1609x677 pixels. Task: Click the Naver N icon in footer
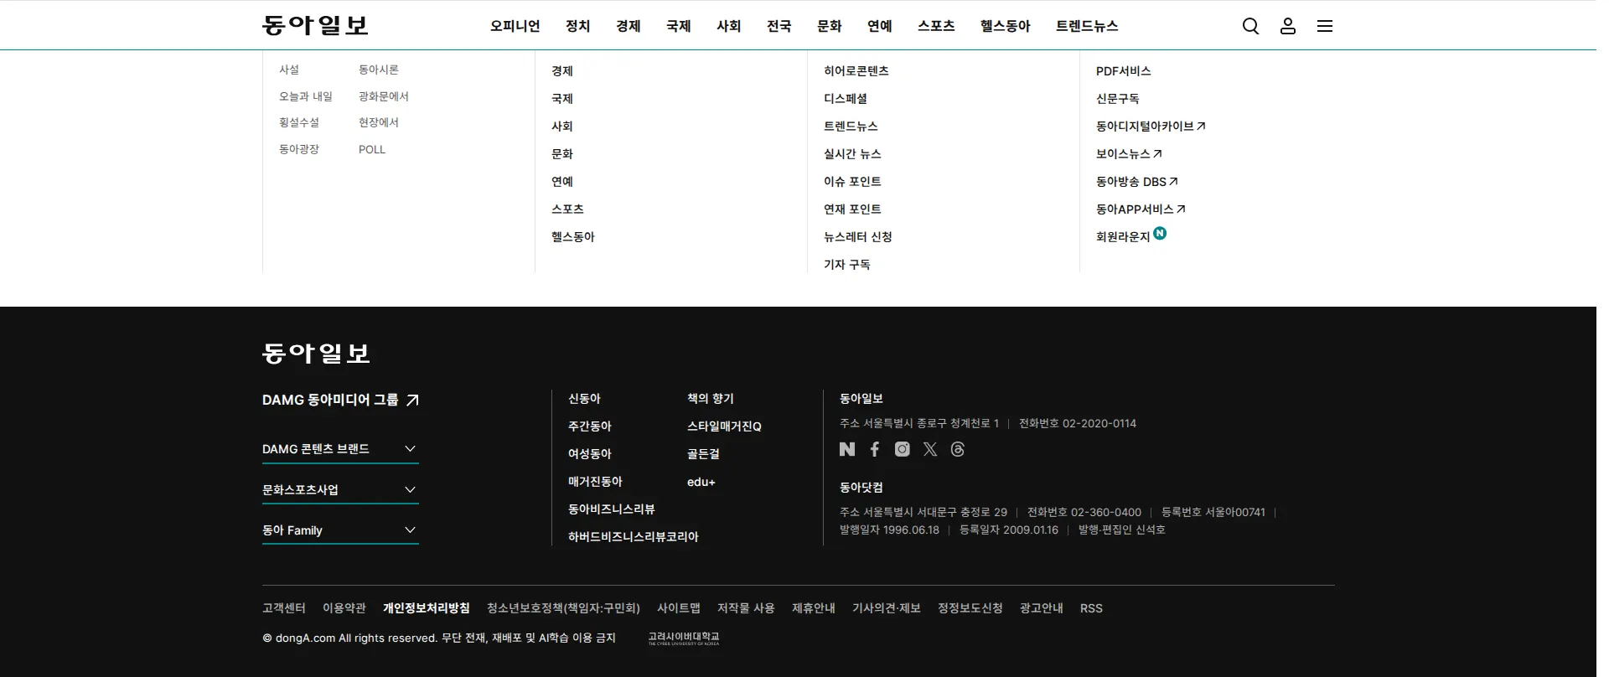click(847, 449)
